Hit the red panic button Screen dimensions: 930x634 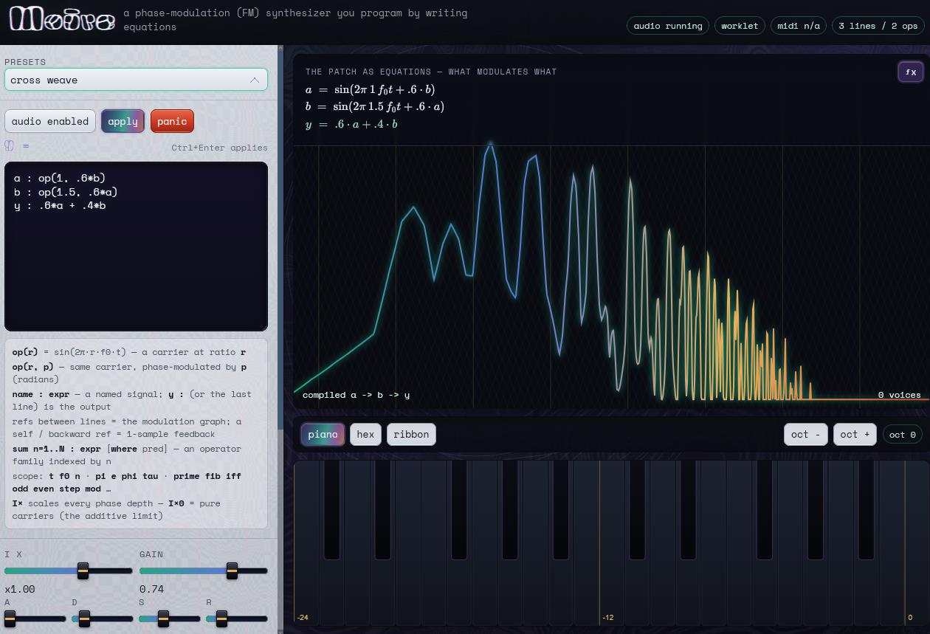point(172,121)
